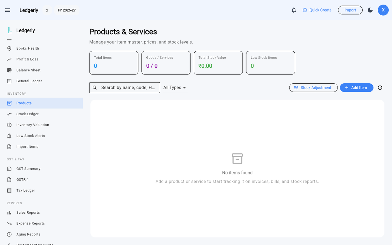The width and height of the screenshot is (392, 245).
Task: Click the Add Item button
Action: click(356, 88)
